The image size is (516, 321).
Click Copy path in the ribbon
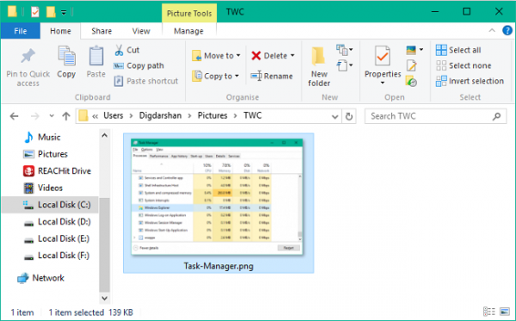138,65
